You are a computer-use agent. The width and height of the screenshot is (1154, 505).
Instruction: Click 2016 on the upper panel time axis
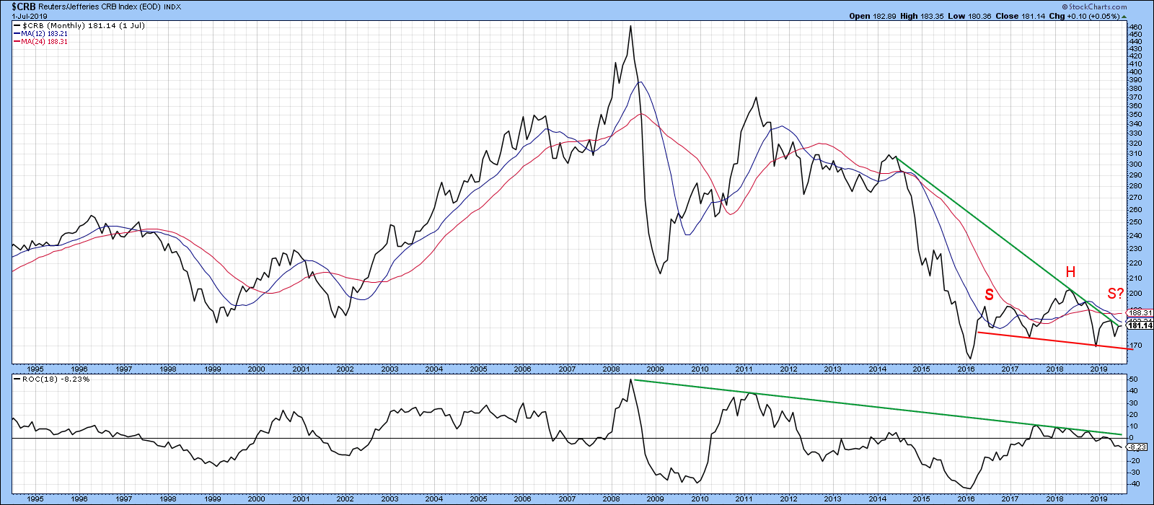(x=966, y=369)
